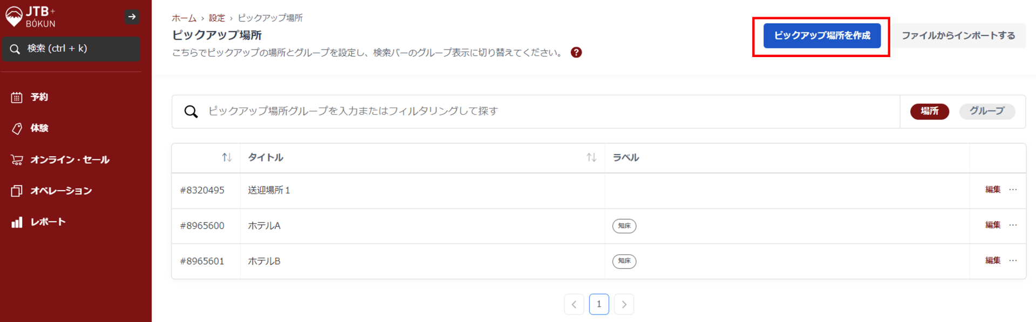Click the ファイルからインポートする button
The height and width of the screenshot is (322, 1036).
click(x=958, y=36)
